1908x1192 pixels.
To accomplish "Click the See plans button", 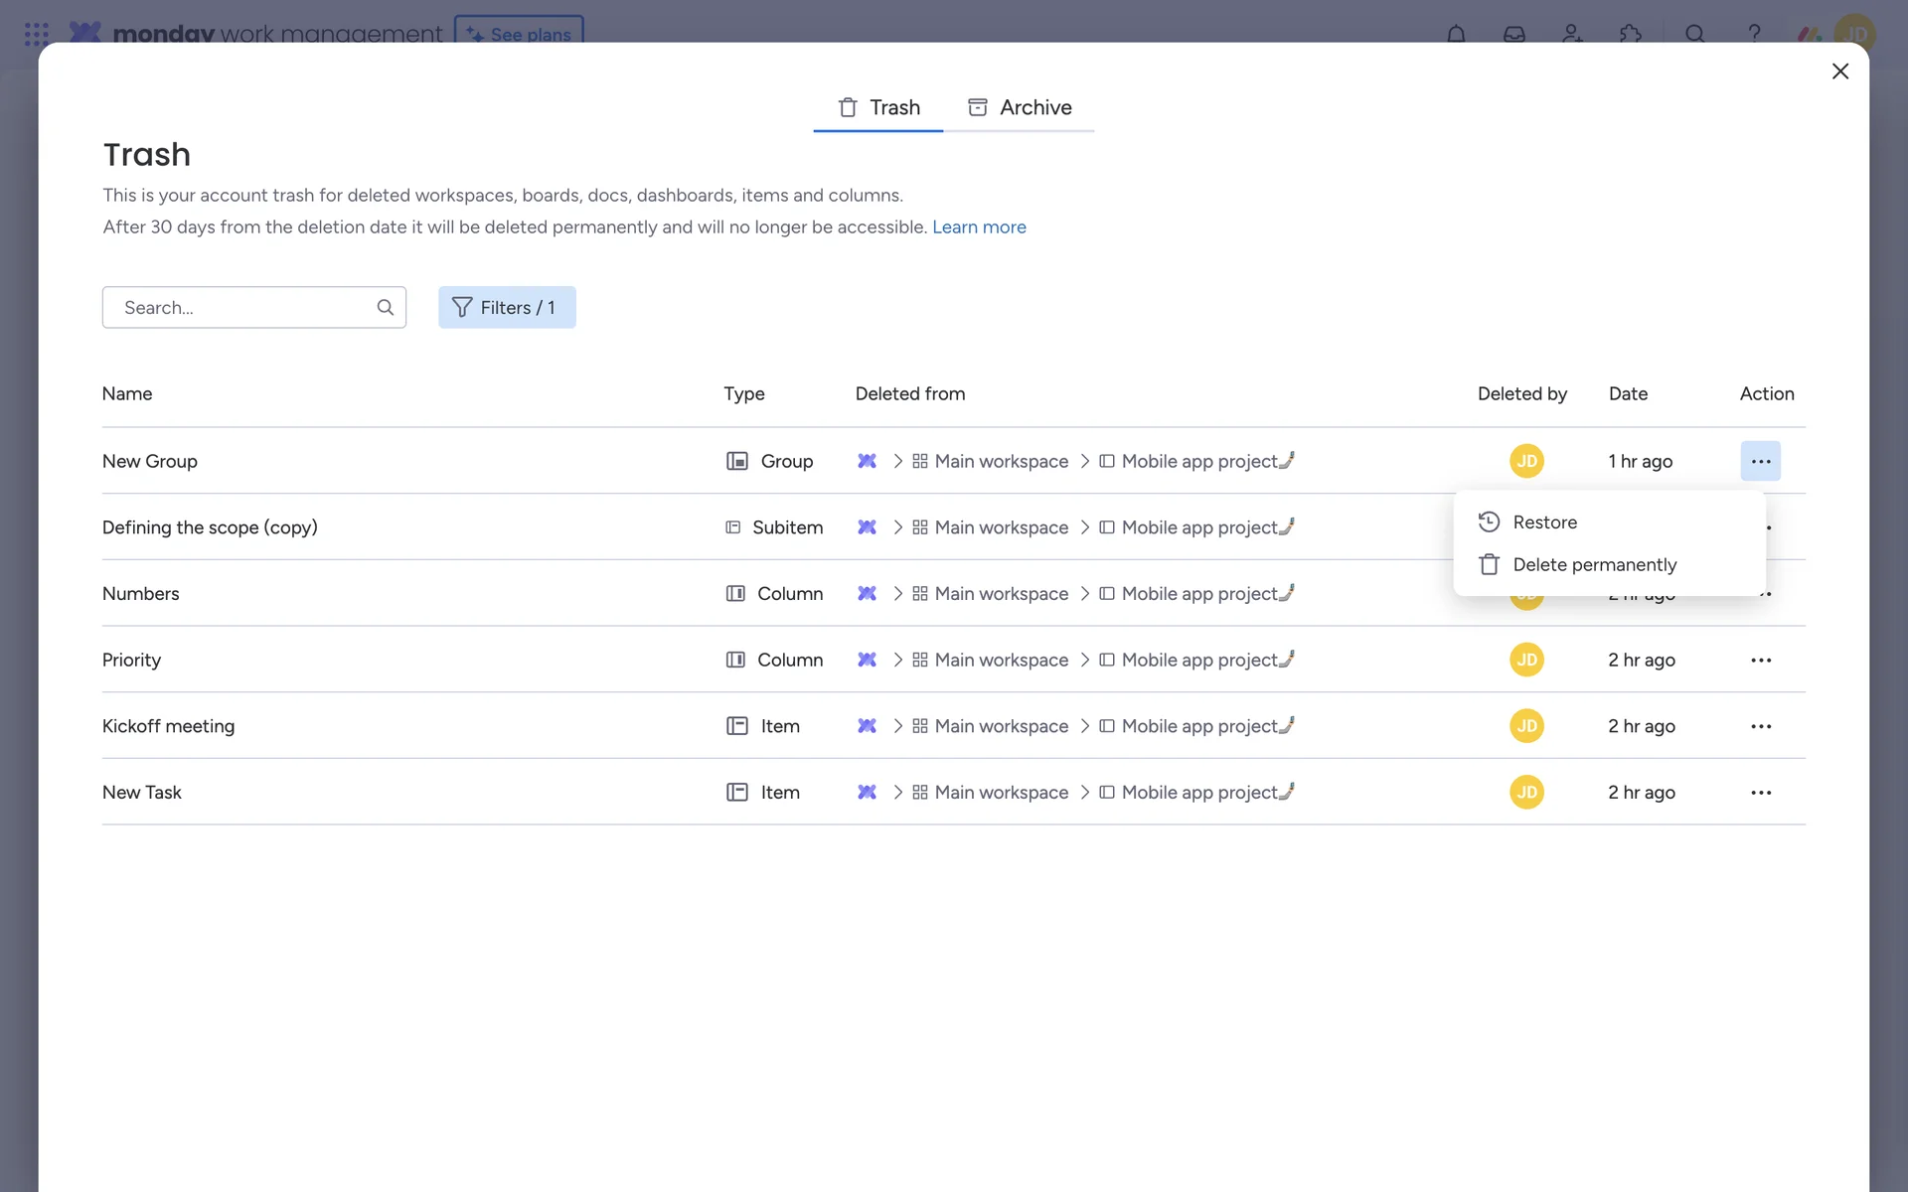I will click(x=519, y=32).
